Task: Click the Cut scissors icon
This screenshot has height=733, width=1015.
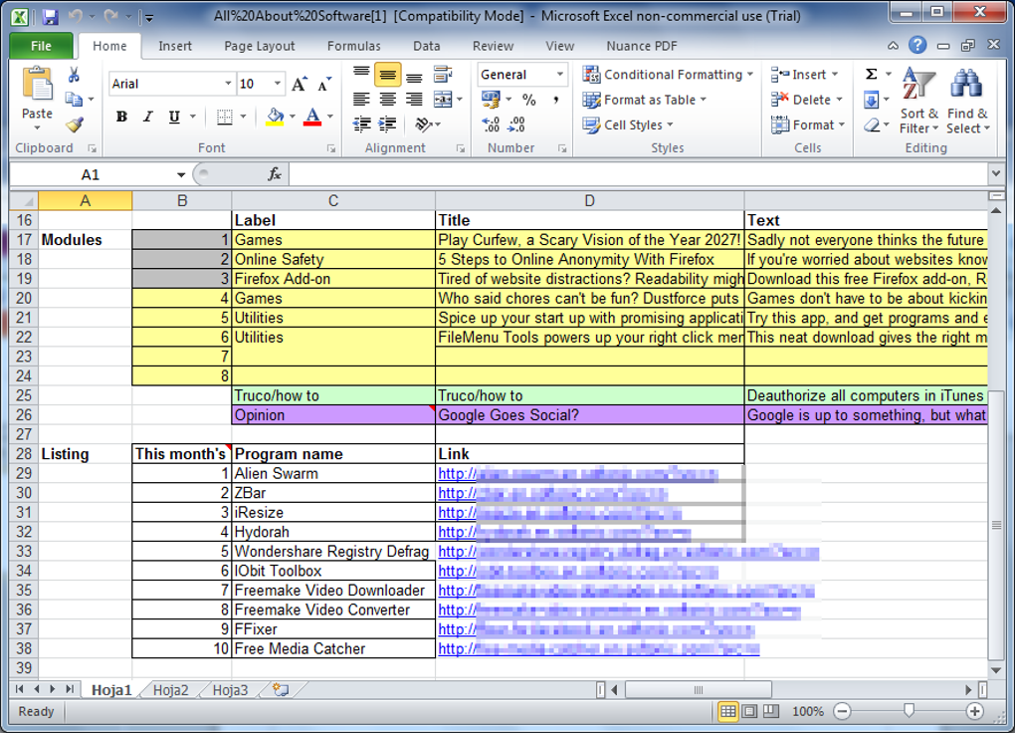Action: [x=74, y=75]
